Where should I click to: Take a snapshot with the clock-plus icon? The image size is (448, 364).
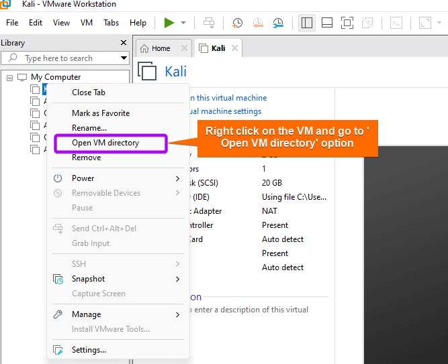pyautogui.click(x=237, y=23)
